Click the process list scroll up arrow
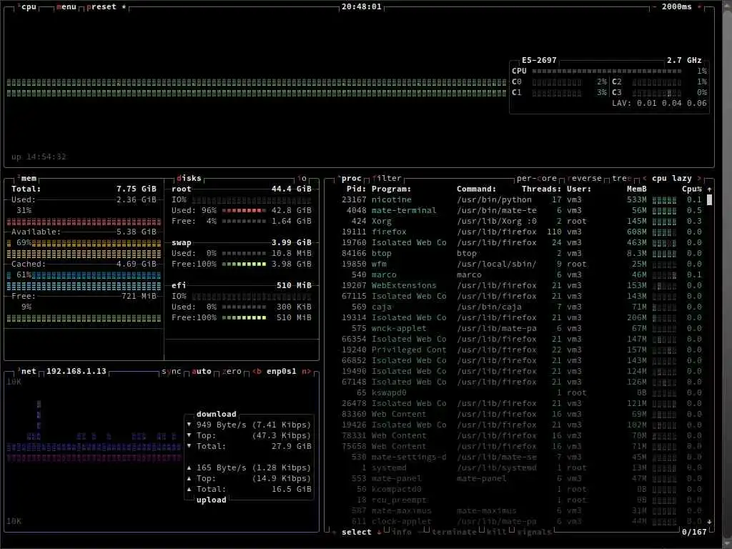 click(710, 189)
